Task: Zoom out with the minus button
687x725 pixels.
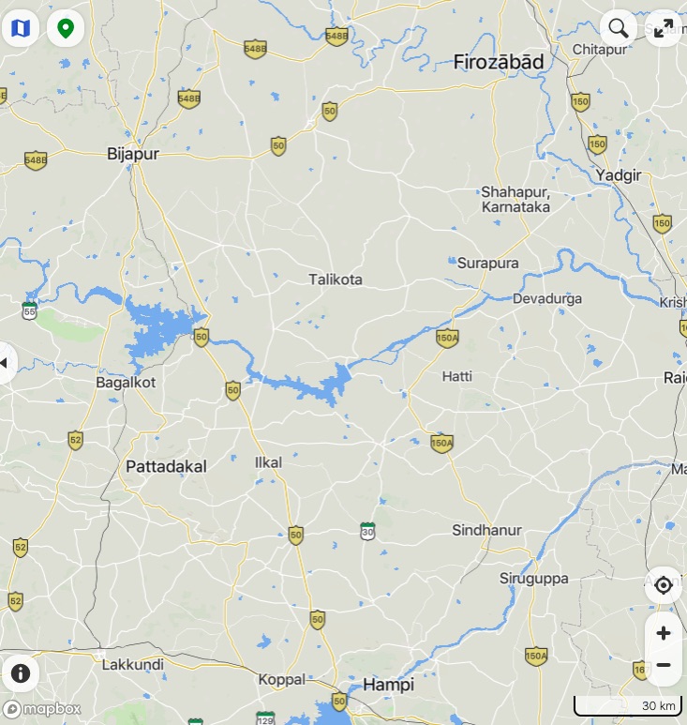Action: (x=664, y=665)
